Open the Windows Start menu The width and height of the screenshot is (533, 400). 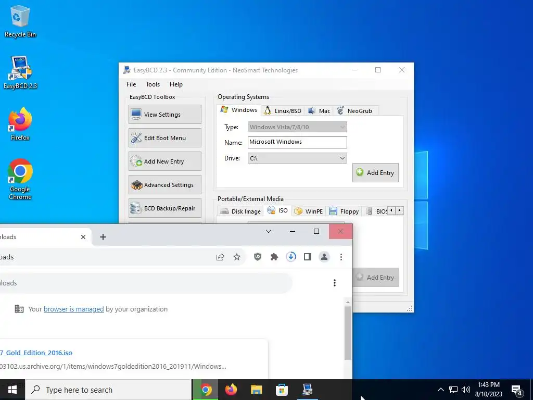12,390
